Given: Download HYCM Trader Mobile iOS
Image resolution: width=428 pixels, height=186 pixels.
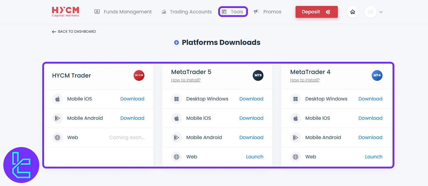Looking at the screenshot, I should coord(132,99).
